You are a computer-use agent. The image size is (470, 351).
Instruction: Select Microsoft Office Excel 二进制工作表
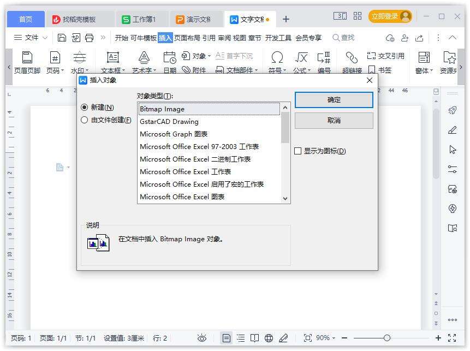point(209,159)
